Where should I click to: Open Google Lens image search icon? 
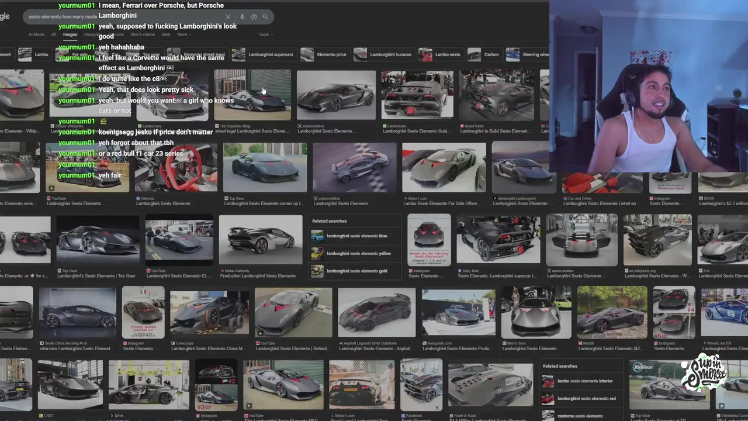(x=254, y=17)
